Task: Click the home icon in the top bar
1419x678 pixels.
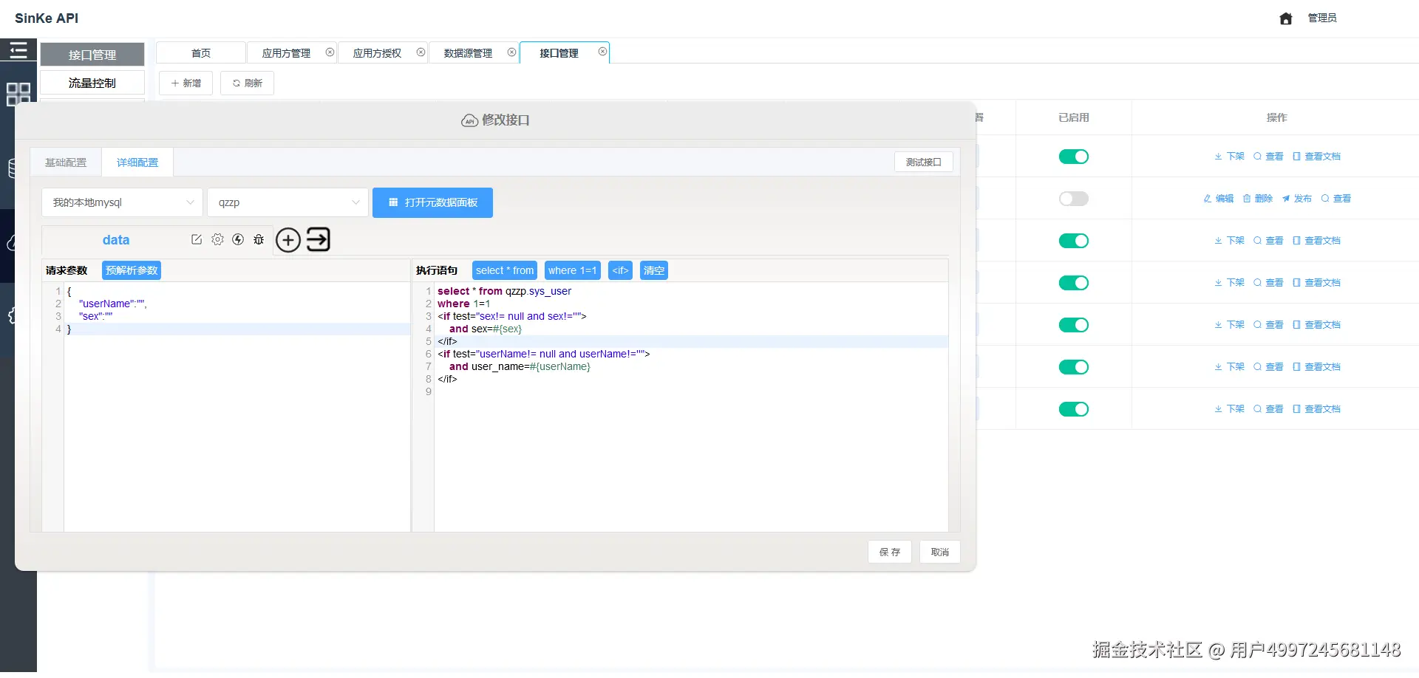Action: coord(1286,18)
